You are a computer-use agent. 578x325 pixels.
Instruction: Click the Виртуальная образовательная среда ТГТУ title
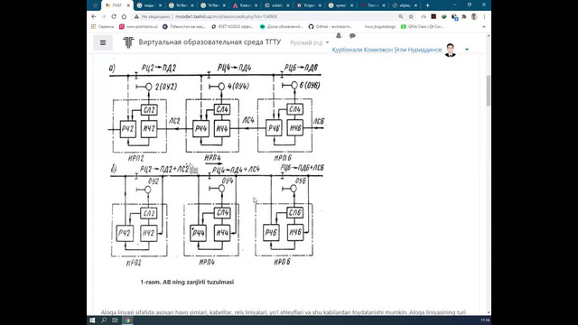pos(210,42)
